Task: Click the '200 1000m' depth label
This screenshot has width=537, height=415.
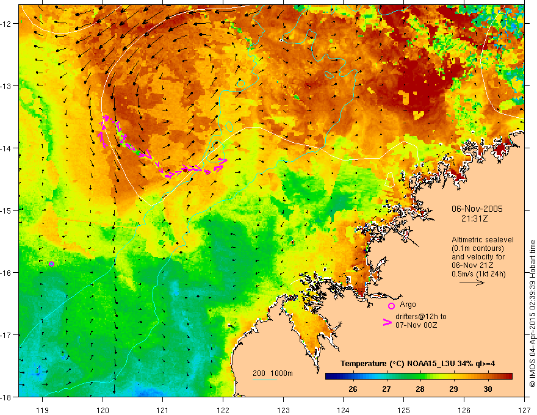Action: click(x=273, y=374)
